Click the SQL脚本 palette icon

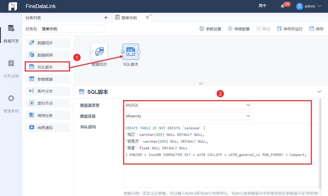coord(32,67)
